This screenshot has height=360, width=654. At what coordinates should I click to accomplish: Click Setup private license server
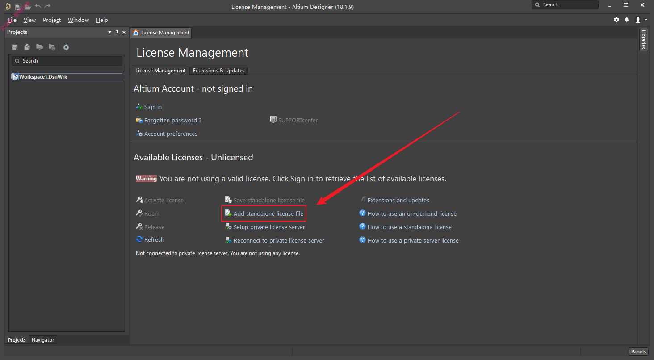269,227
